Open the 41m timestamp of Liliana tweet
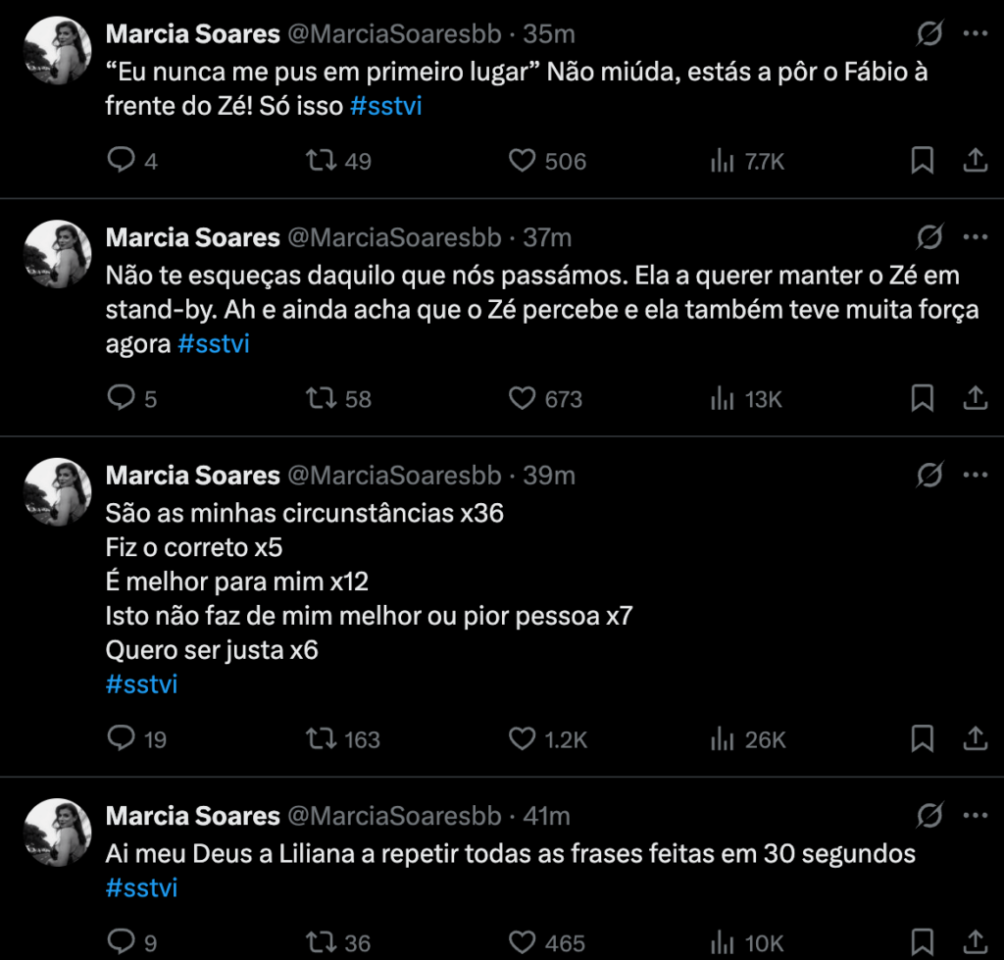This screenshot has width=1004, height=960. pos(548,816)
